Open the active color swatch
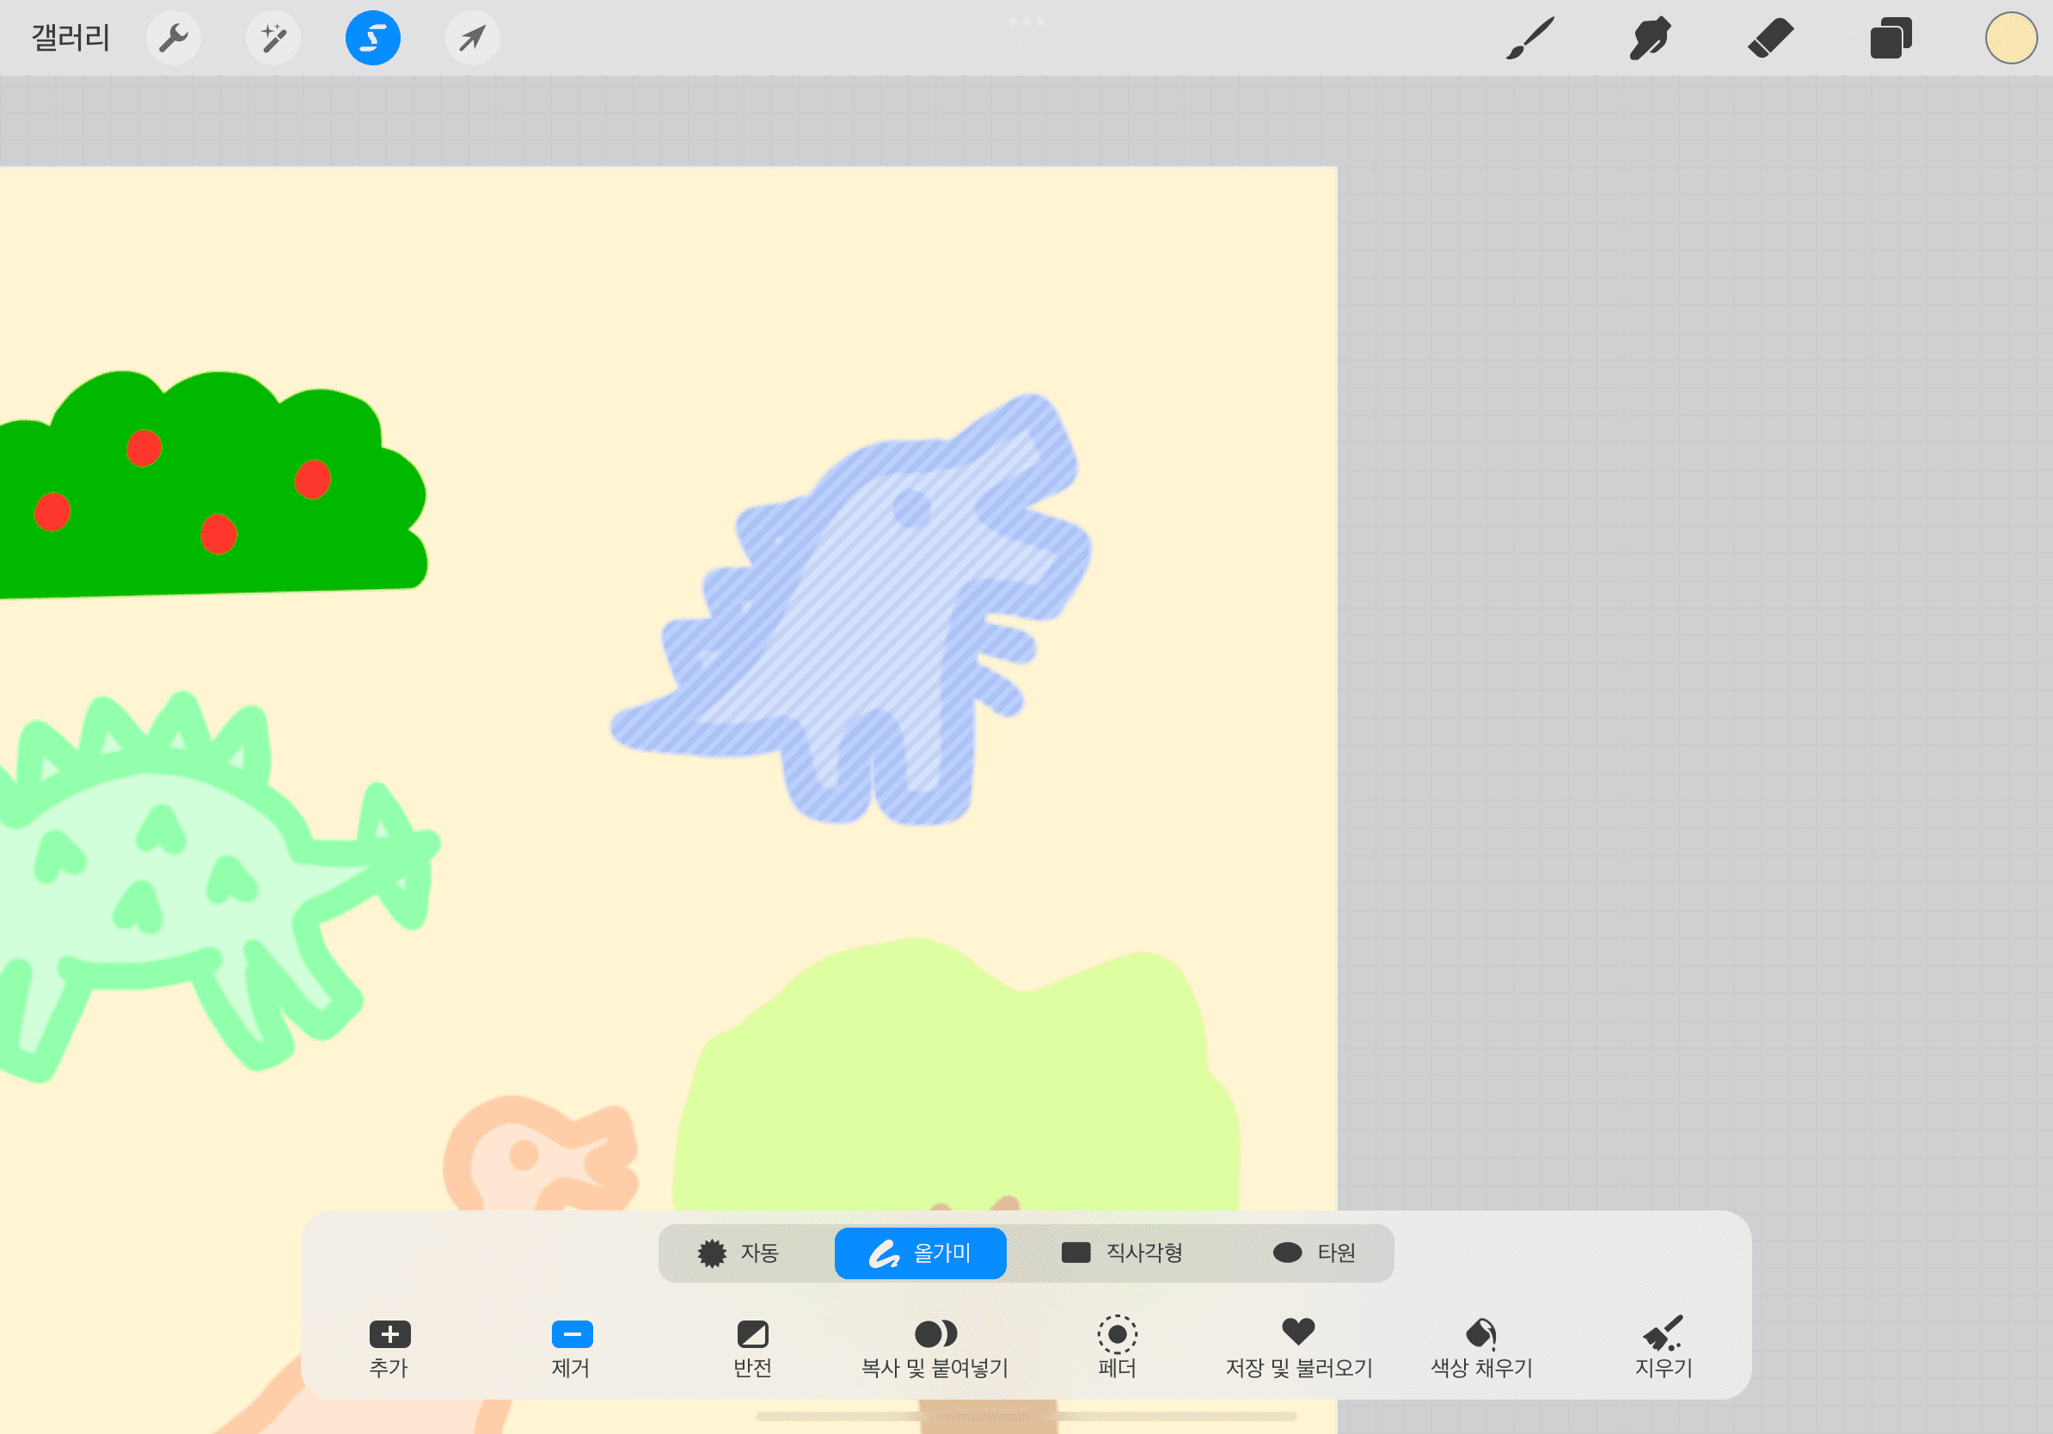Screen dimensions: 2053x1434 (x=2011, y=38)
